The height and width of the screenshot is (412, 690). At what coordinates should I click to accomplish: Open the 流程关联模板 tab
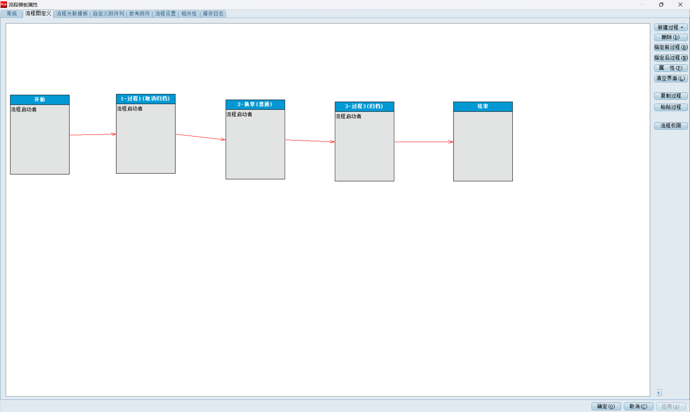coord(72,13)
